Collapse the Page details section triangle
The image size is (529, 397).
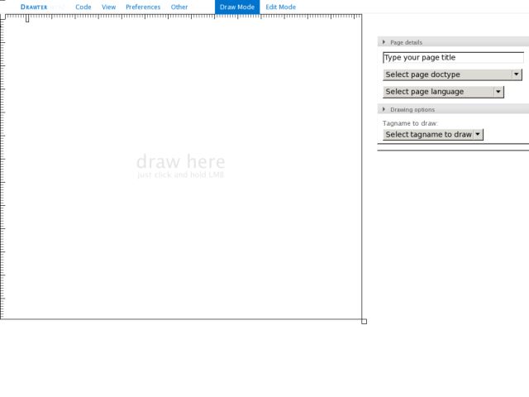[x=384, y=42]
